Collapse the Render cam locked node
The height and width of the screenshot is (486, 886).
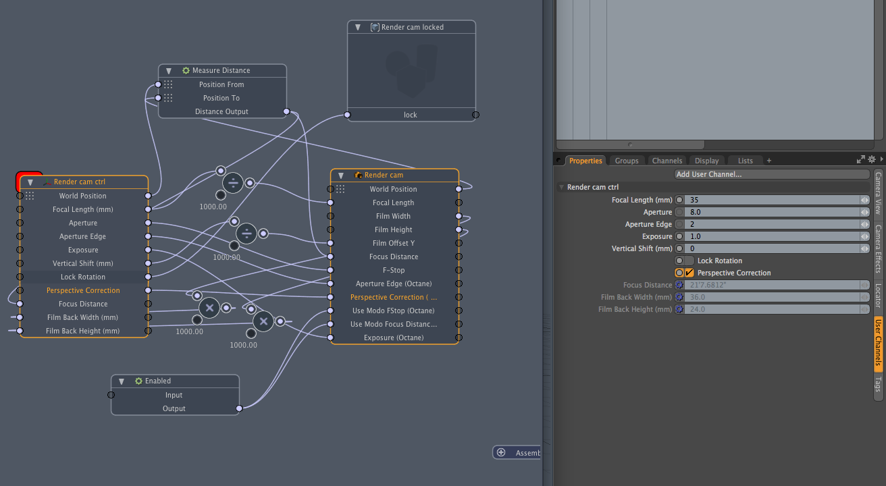(x=358, y=28)
